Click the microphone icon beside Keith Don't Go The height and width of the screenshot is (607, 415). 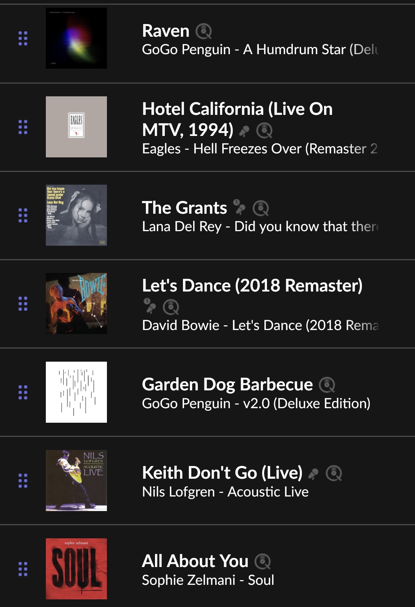coord(313,473)
